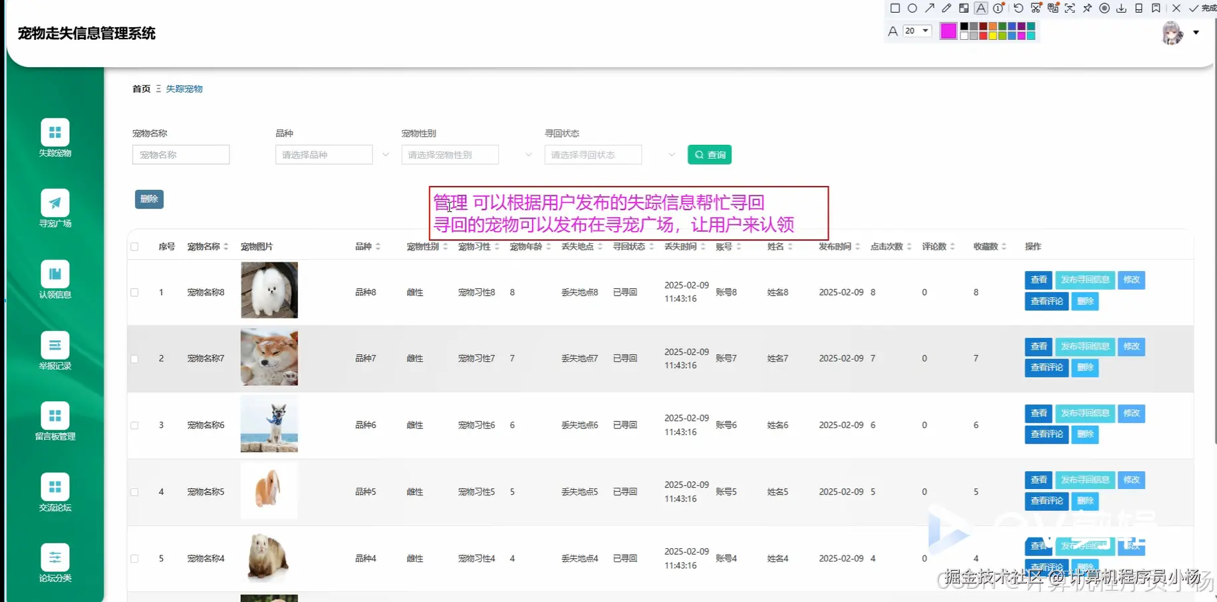
Task: Open 交流论坛 from the sidebar menu
Action: point(55,492)
